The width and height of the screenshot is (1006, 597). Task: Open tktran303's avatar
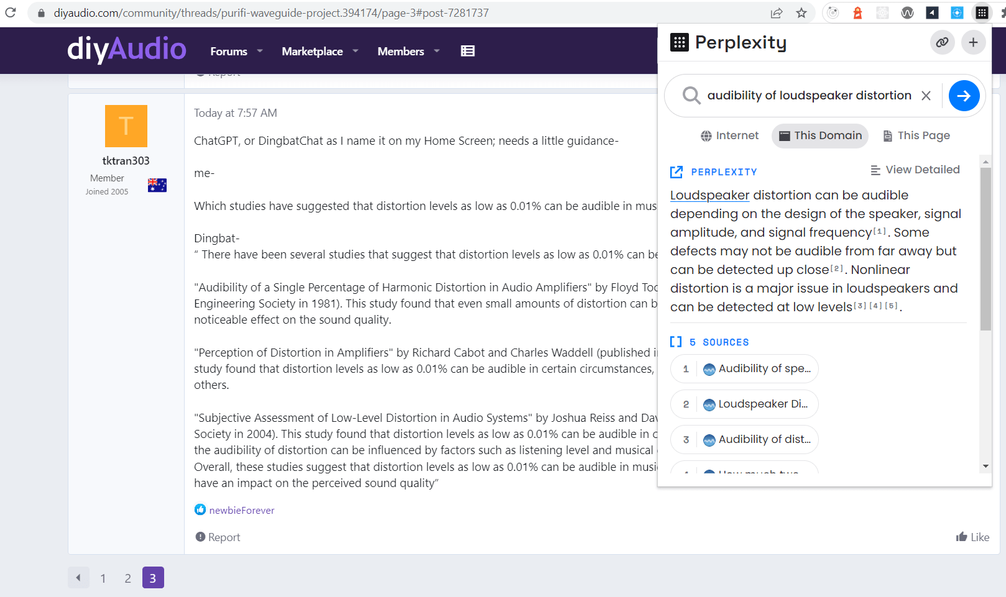[126, 126]
